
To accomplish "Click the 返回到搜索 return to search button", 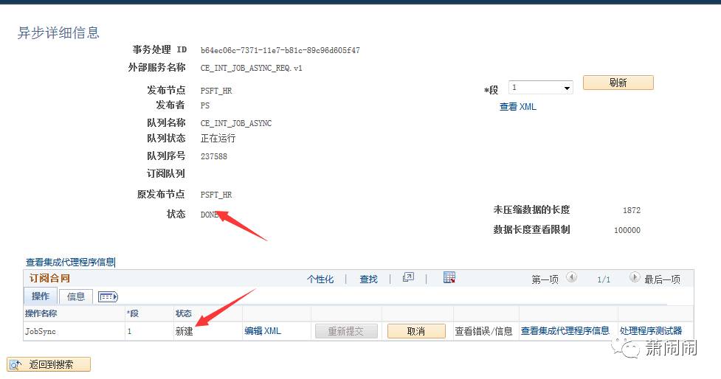I will click(x=49, y=364).
